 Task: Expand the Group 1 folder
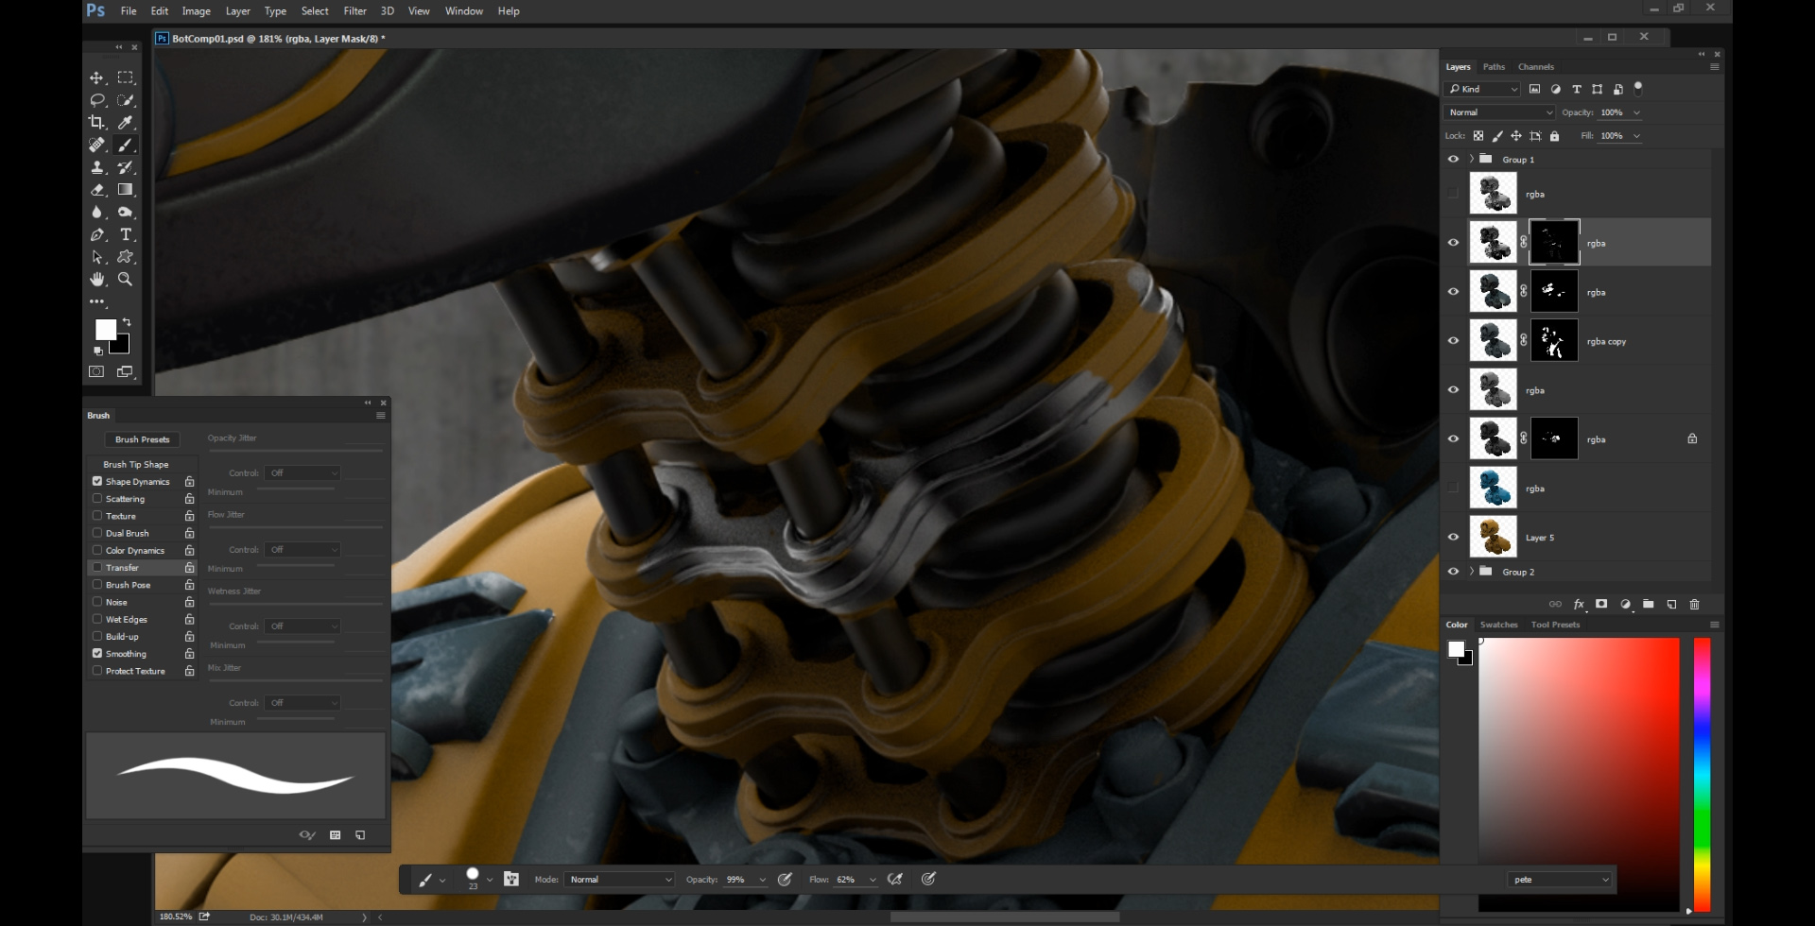pyautogui.click(x=1471, y=159)
